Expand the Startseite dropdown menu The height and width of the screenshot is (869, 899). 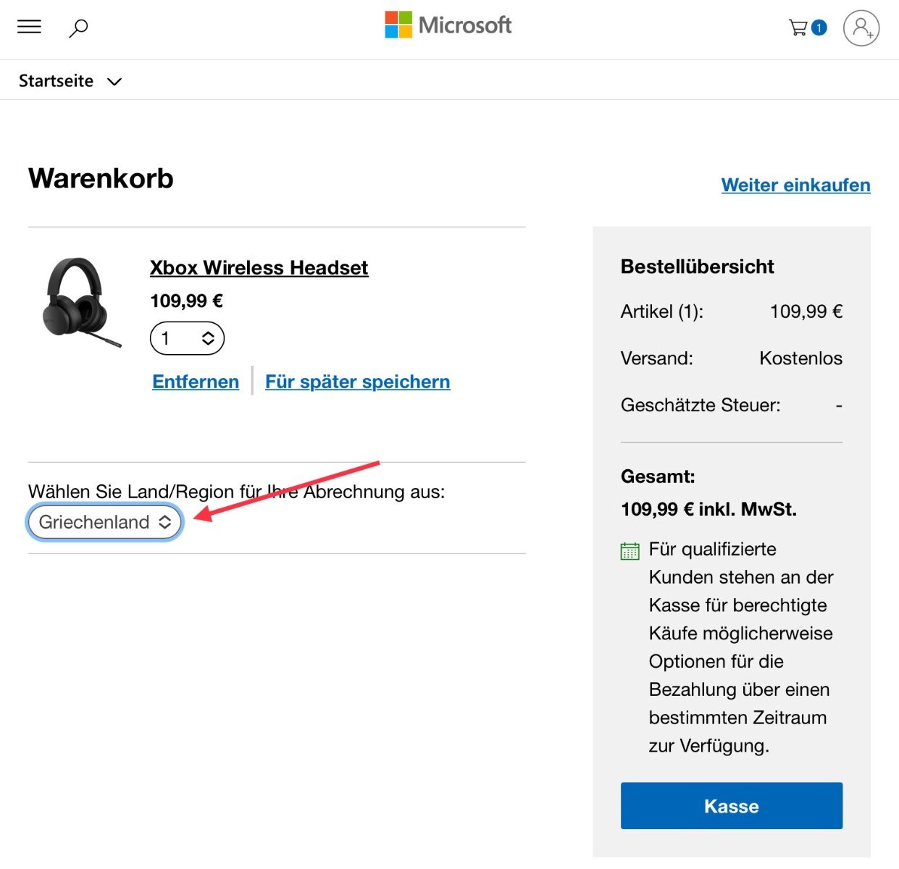[x=70, y=81]
